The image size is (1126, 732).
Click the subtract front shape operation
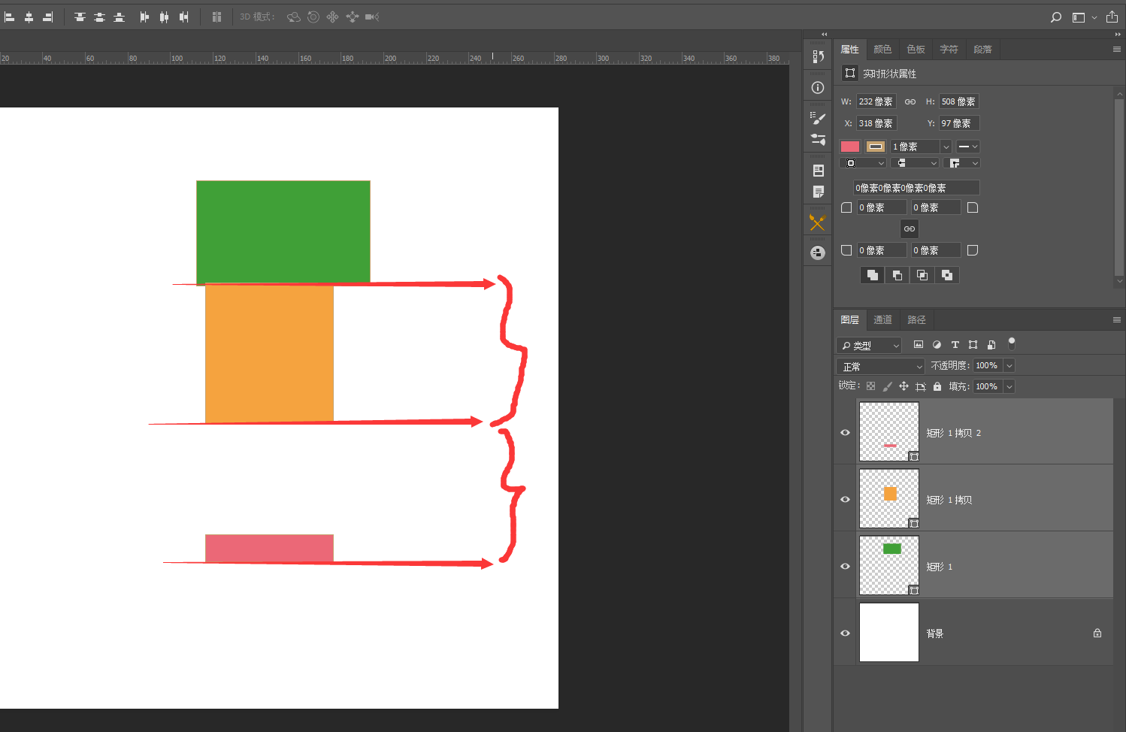897,275
